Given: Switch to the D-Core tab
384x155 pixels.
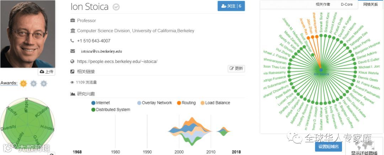Looking at the screenshot, I should [347, 5].
